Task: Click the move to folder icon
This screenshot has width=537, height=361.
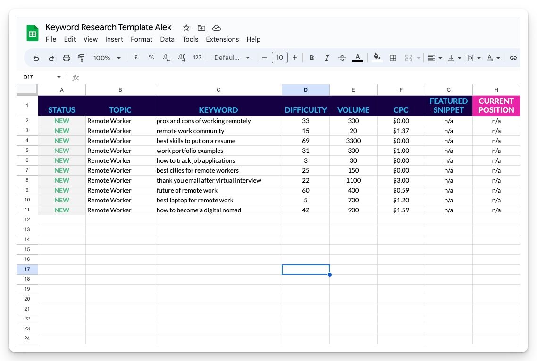Action: pos(201,28)
